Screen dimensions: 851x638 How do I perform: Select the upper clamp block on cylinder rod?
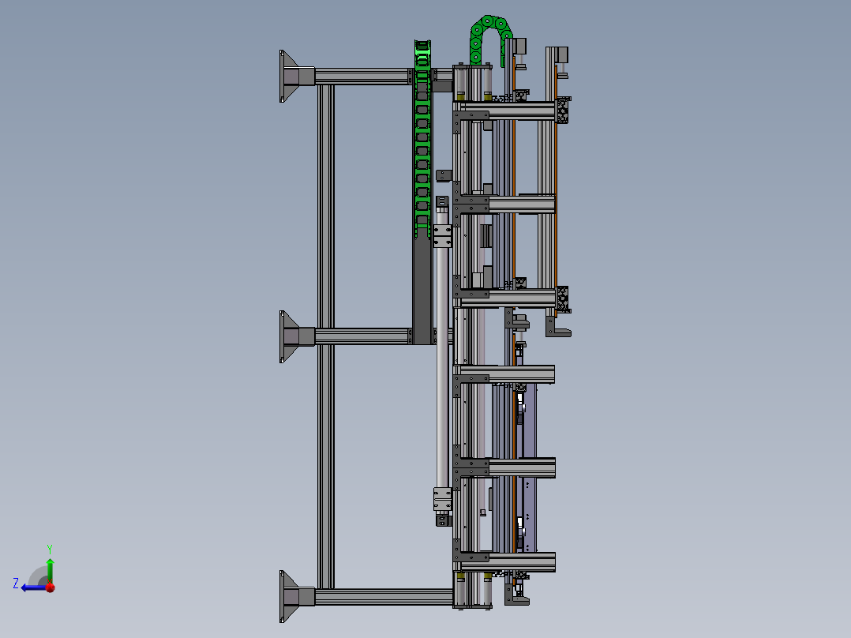(x=442, y=235)
